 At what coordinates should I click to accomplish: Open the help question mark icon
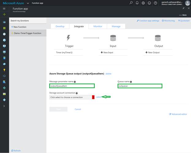155,3
